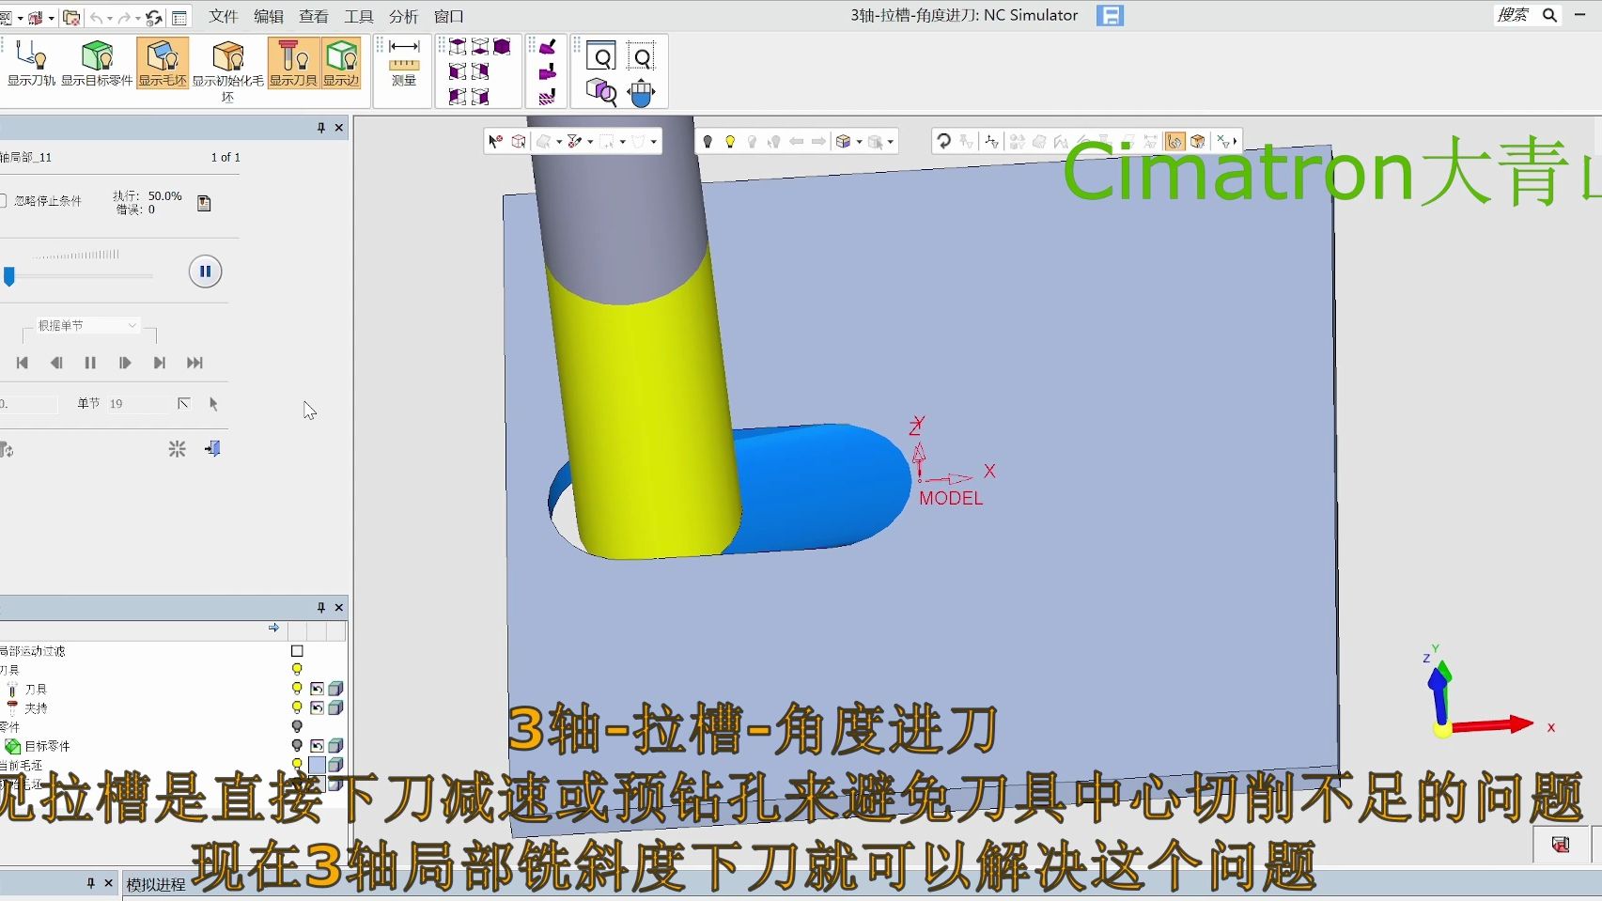Open the 分析 menu
Image resolution: width=1602 pixels, height=901 pixels.
coord(403,16)
